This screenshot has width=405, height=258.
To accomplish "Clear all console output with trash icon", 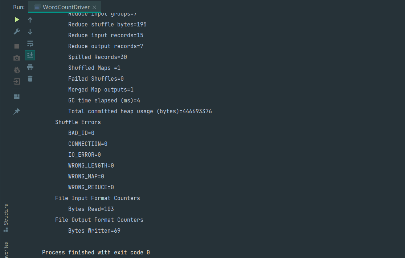I will click(30, 79).
